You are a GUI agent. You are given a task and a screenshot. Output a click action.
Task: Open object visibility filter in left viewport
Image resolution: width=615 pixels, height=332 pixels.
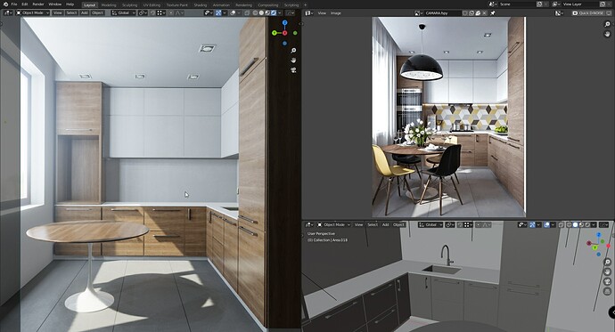click(209, 13)
